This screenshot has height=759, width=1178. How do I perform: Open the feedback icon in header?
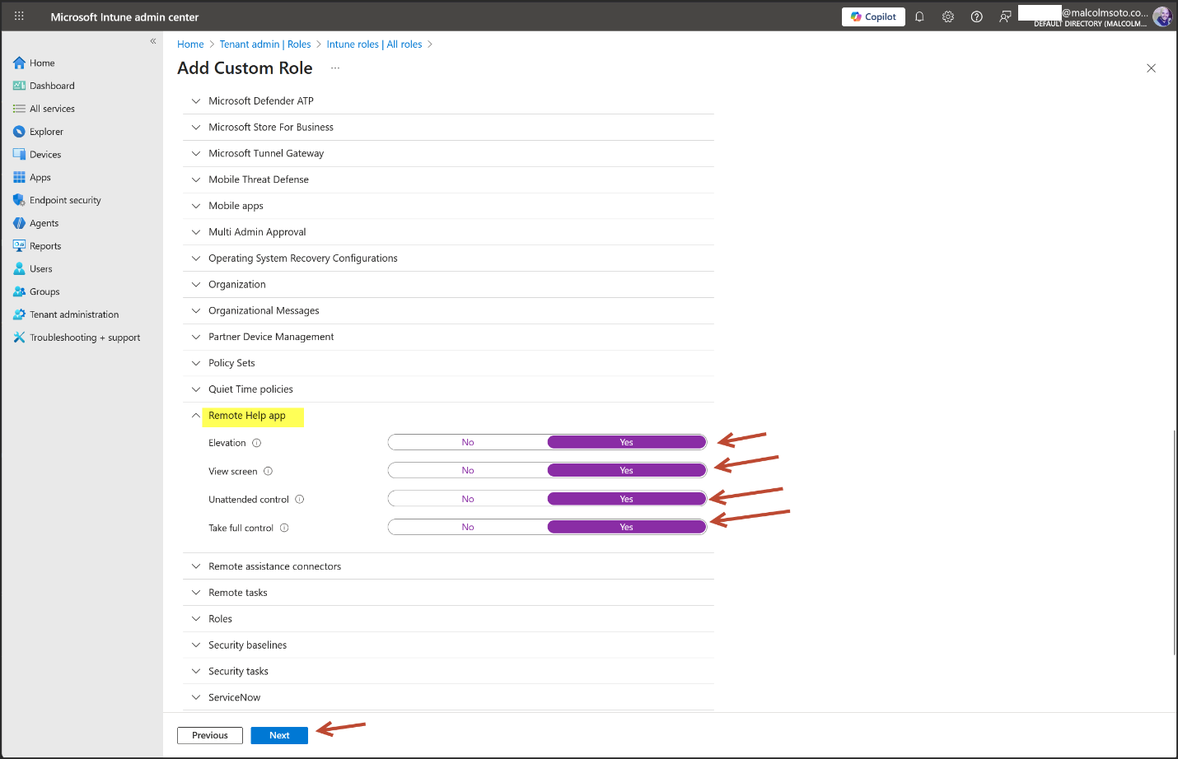tap(1005, 16)
